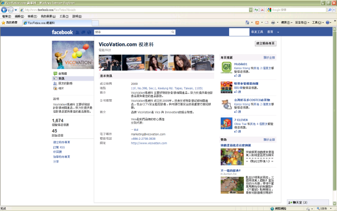Click 首頁 in the Facebook top bar
Image resolution: width=337 pixels, height=211 pixels.
tap(270, 32)
